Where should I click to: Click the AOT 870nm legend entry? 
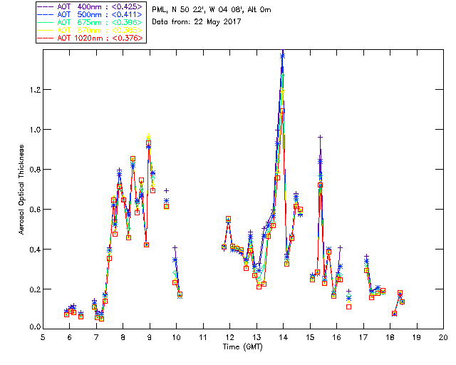tap(90, 30)
